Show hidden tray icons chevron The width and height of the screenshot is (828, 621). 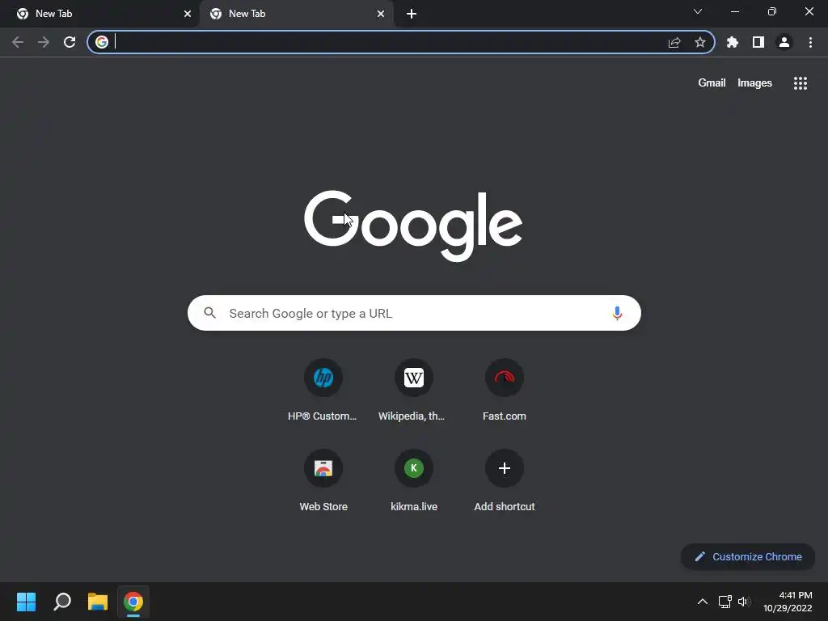[703, 602]
